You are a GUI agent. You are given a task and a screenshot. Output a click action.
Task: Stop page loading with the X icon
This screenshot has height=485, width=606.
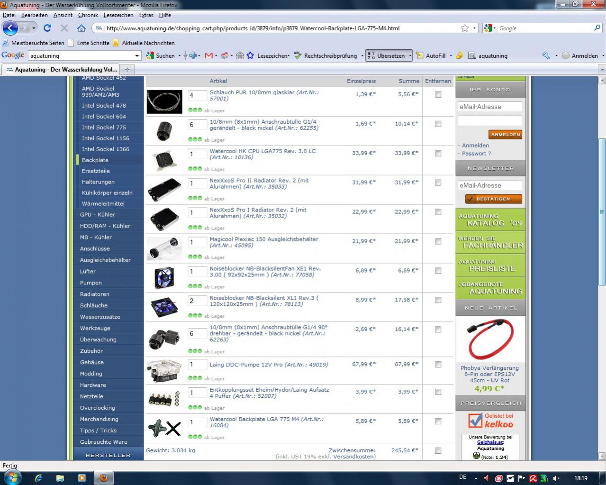click(64, 28)
